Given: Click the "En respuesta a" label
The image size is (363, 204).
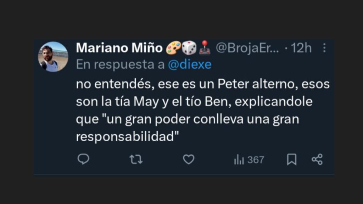Looking at the screenshot, I should pyautogui.click(x=120, y=64).
